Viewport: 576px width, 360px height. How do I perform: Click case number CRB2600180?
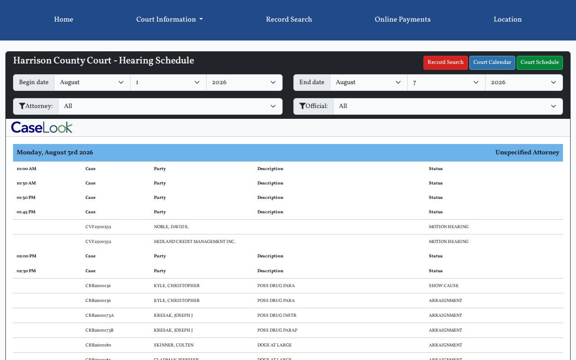click(98, 345)
